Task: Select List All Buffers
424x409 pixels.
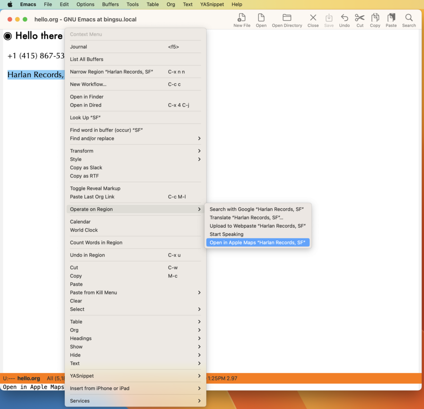Action: [135, 59]
